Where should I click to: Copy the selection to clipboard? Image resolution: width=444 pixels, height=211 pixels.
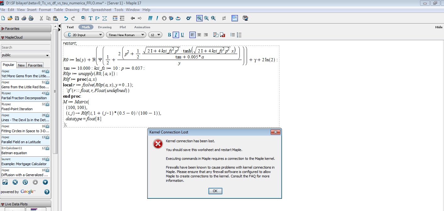click(x=48, y=18)
